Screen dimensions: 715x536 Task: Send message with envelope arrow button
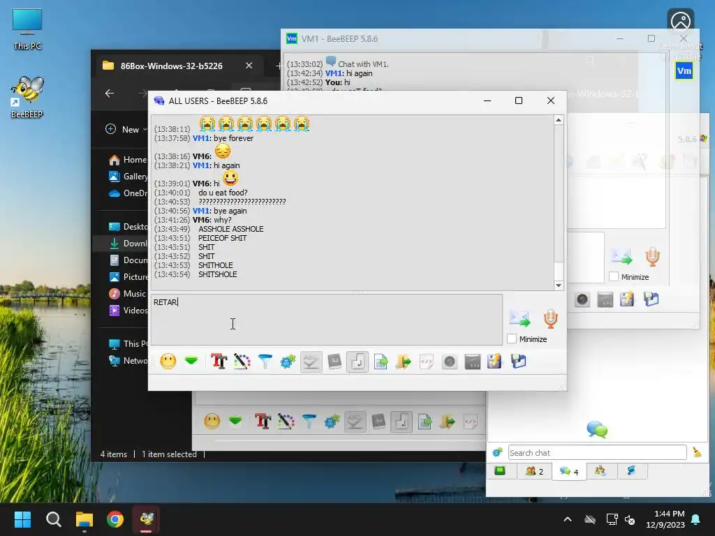pyautogui.click(x=519, y=318)
